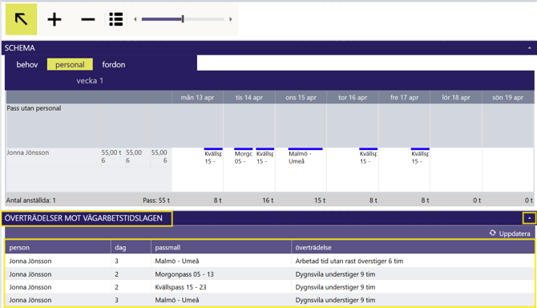Collapse the Överträdelser mot vägarbetstidslagen panel

point(530,218)
